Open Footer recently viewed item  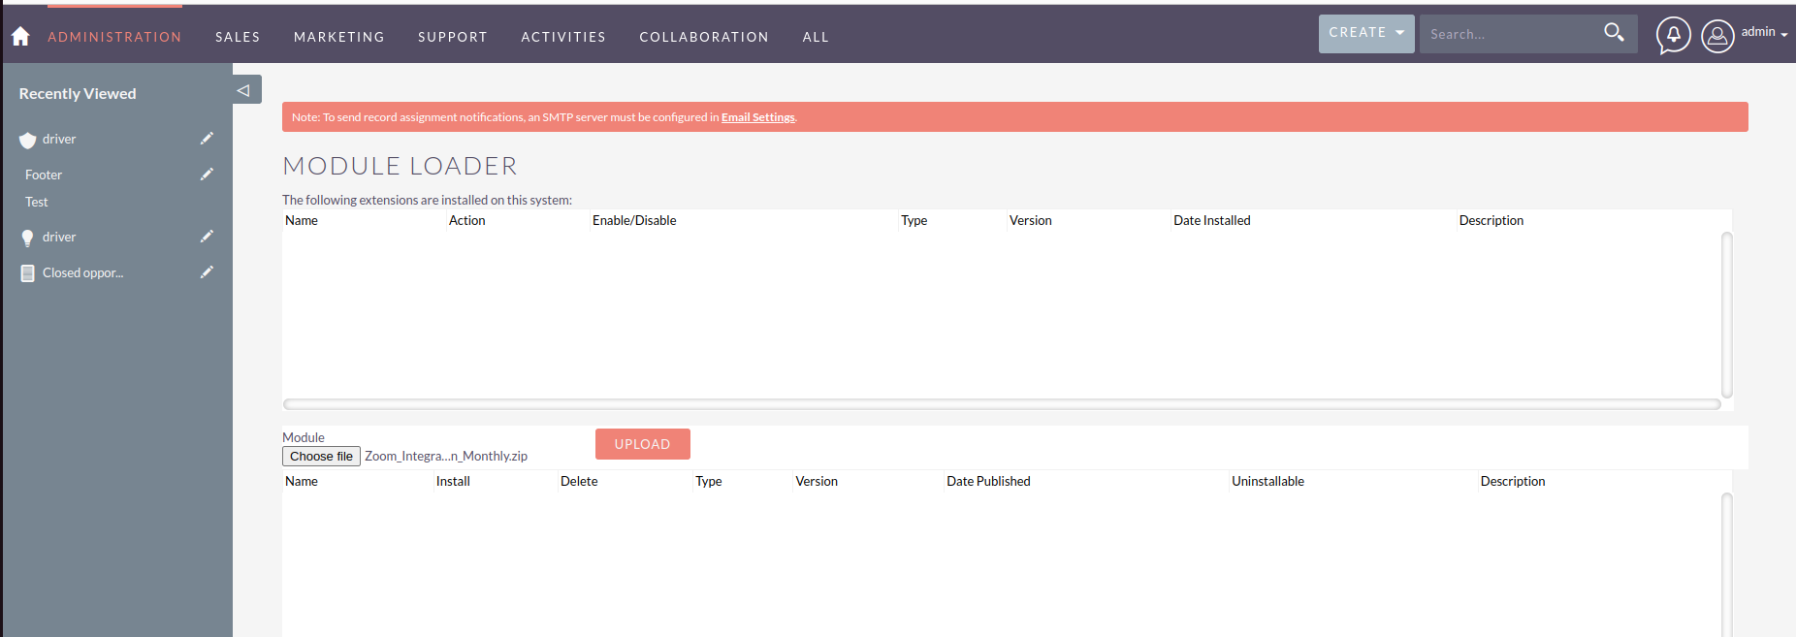44,175
